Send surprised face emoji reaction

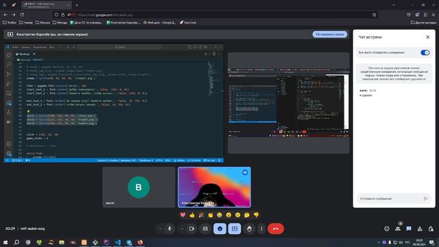point(228,215)
